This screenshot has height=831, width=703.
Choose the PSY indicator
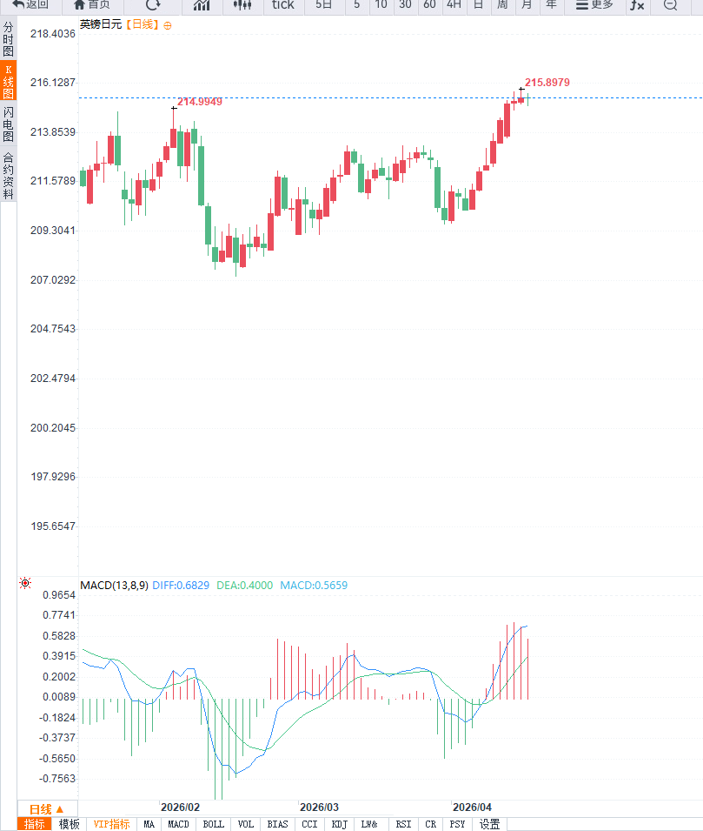coord(457,824)
